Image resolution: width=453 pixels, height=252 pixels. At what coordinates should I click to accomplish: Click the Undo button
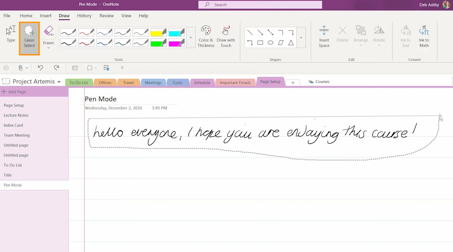[40, 68]
